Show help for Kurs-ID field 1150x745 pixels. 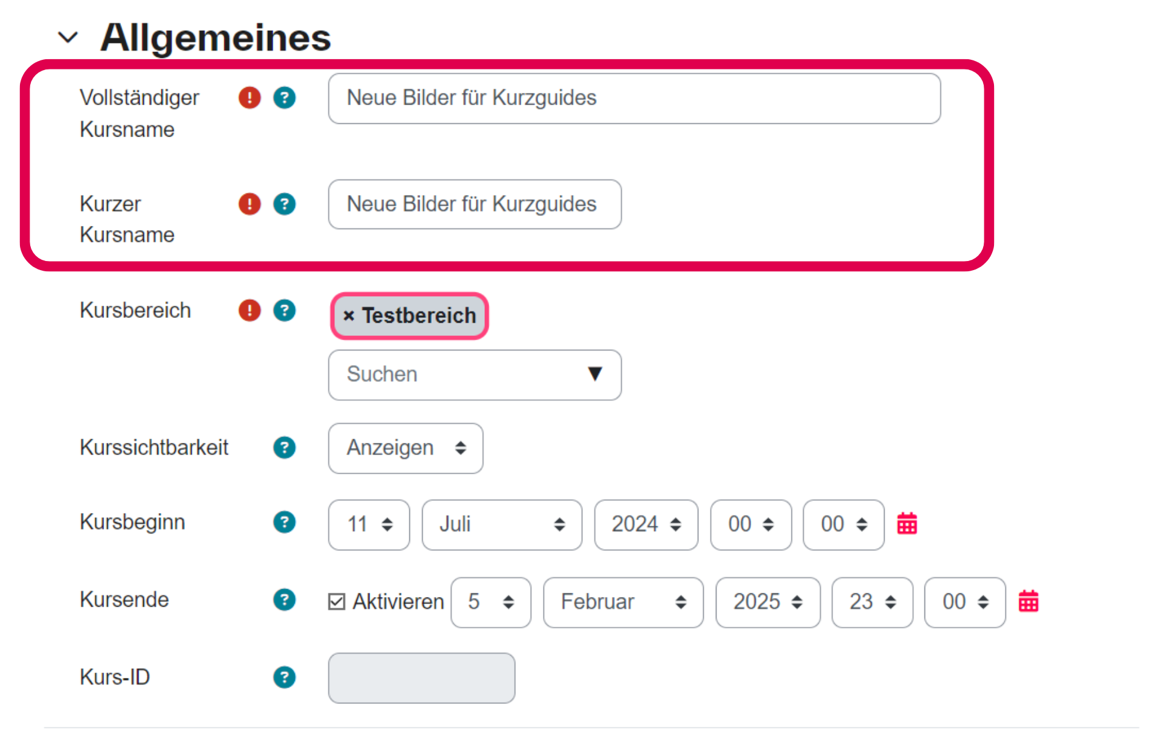point(284,677)
